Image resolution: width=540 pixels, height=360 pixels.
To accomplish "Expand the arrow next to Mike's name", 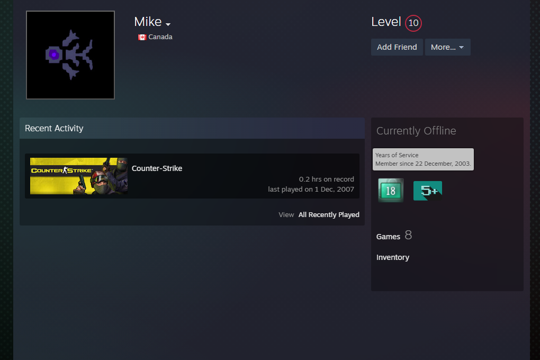I will tap(168, 24).
